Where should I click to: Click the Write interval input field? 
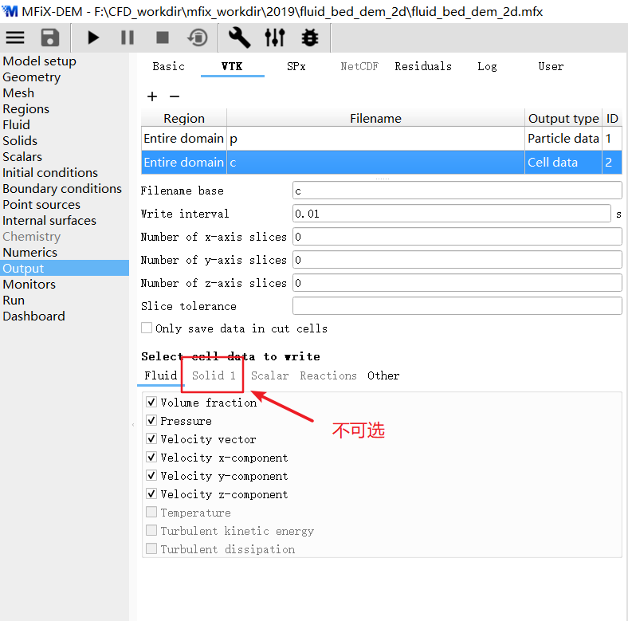click(x=453, y=214)
